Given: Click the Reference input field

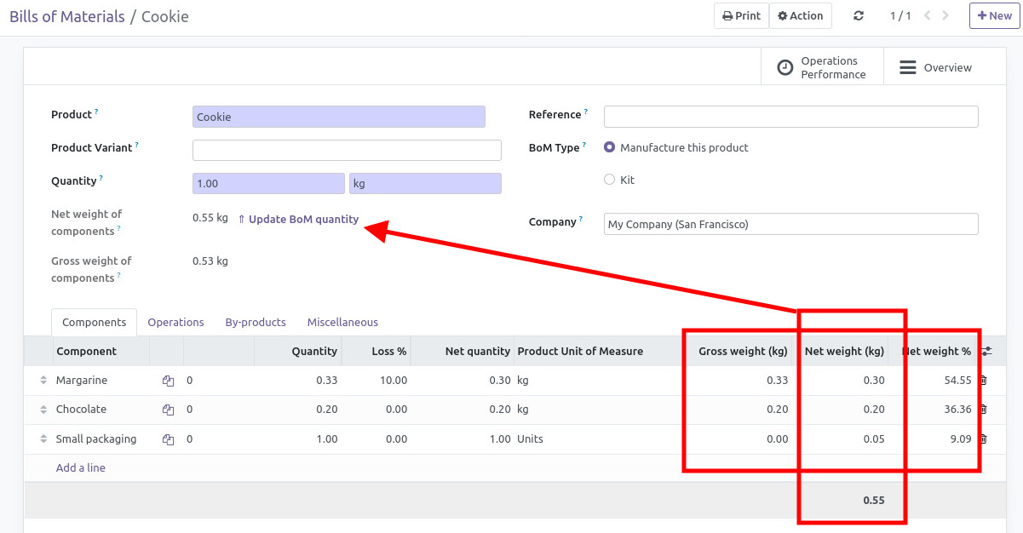Looking at the screenshot, I should click(x=791, y=117).
